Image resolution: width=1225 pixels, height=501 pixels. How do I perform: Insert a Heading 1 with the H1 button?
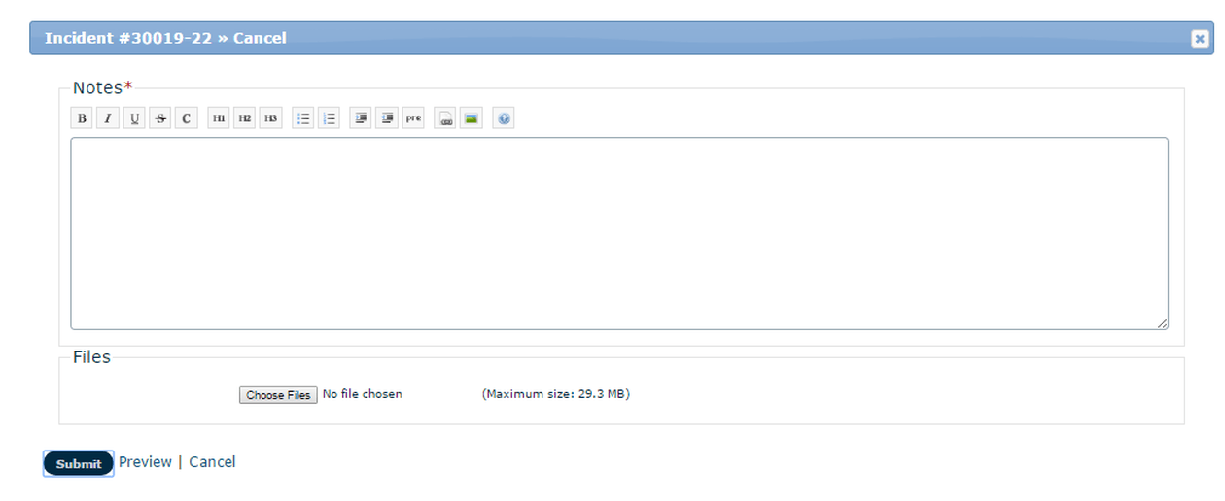coord(219,118)
